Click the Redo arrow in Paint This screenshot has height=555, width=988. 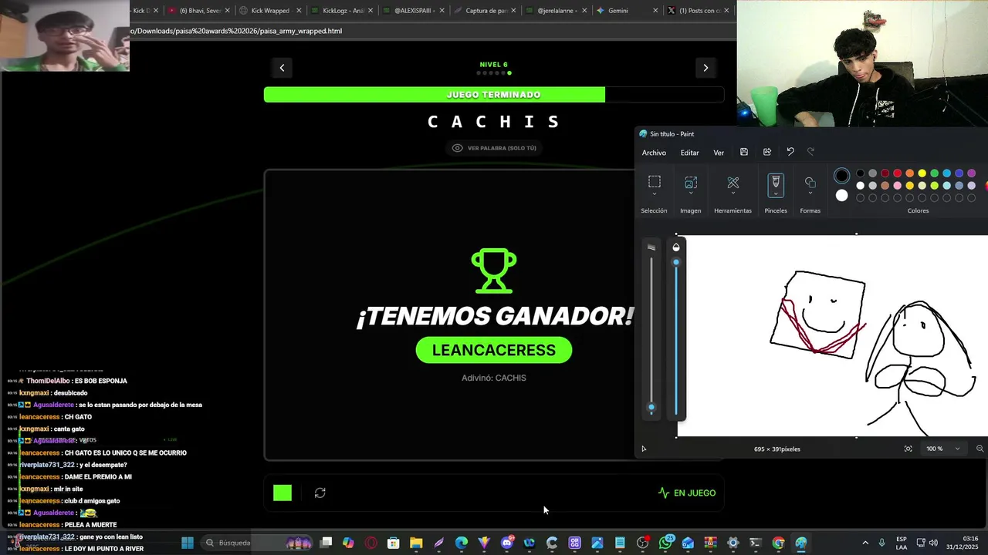pyautogui.click(x=810, y=152)
